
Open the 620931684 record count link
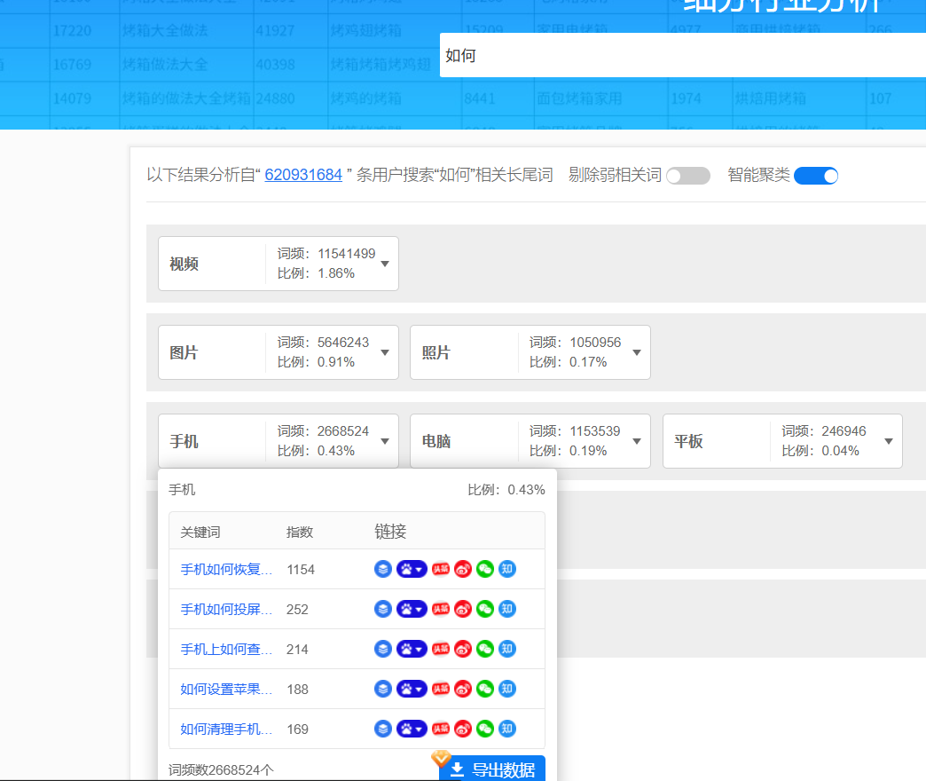click(303, 175)
